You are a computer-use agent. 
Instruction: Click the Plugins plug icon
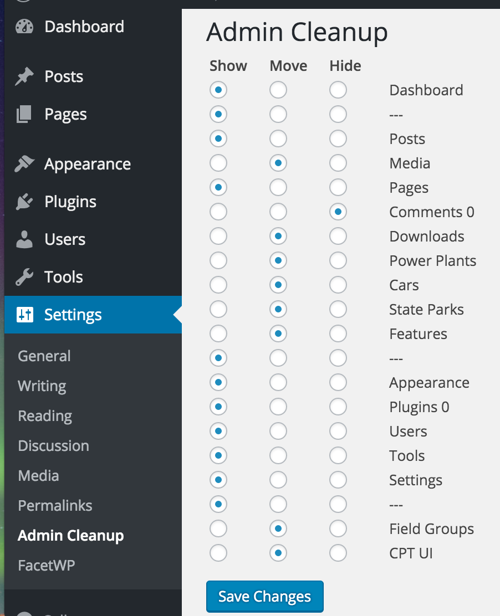tap(25, 202)
